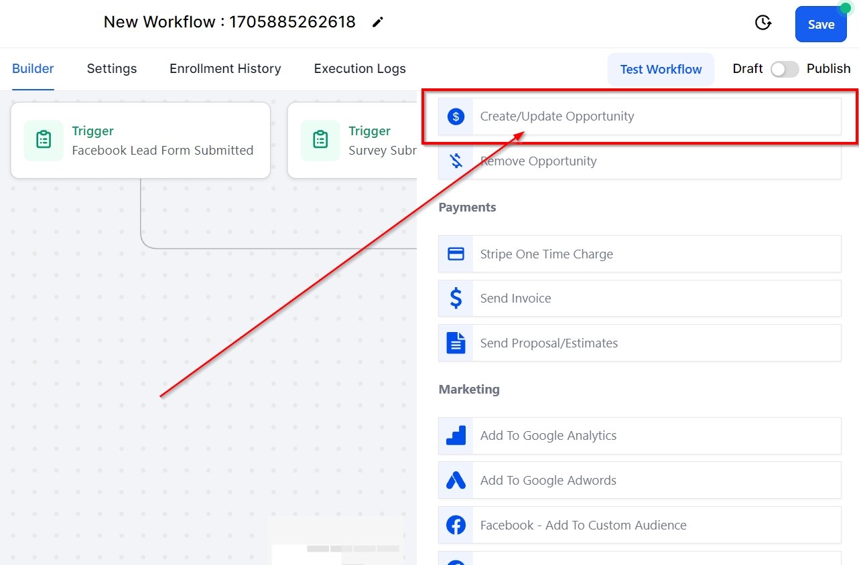Click the Google Adwords icon
The height and width of the screenshot is (565, 859).
point(456,481)
